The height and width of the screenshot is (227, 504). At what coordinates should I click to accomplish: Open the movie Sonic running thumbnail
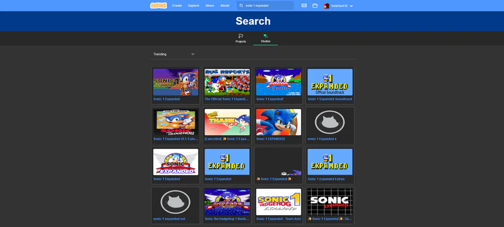(x=278, y=122)
